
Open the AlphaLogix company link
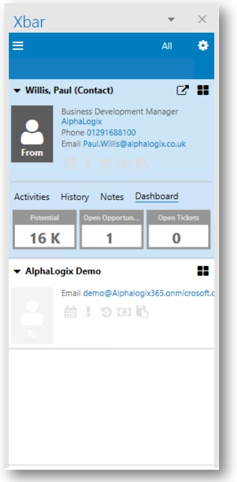click(x=82, y=121)
